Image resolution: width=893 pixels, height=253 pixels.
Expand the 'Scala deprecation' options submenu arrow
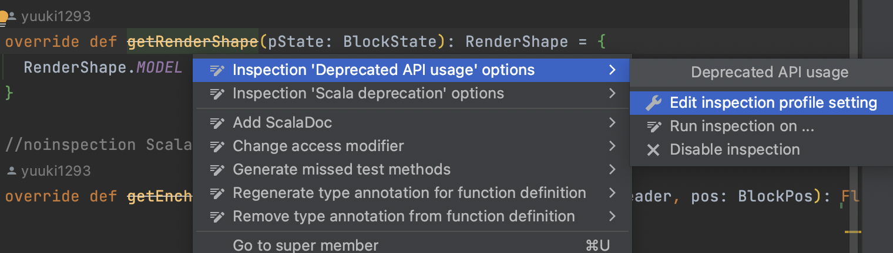click(612, 93)
